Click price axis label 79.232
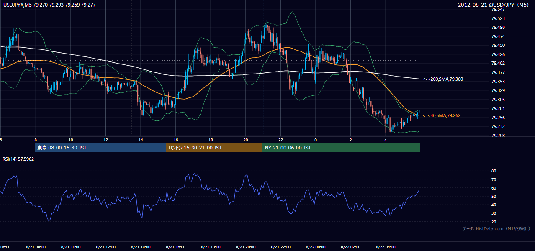 point(498,126)
